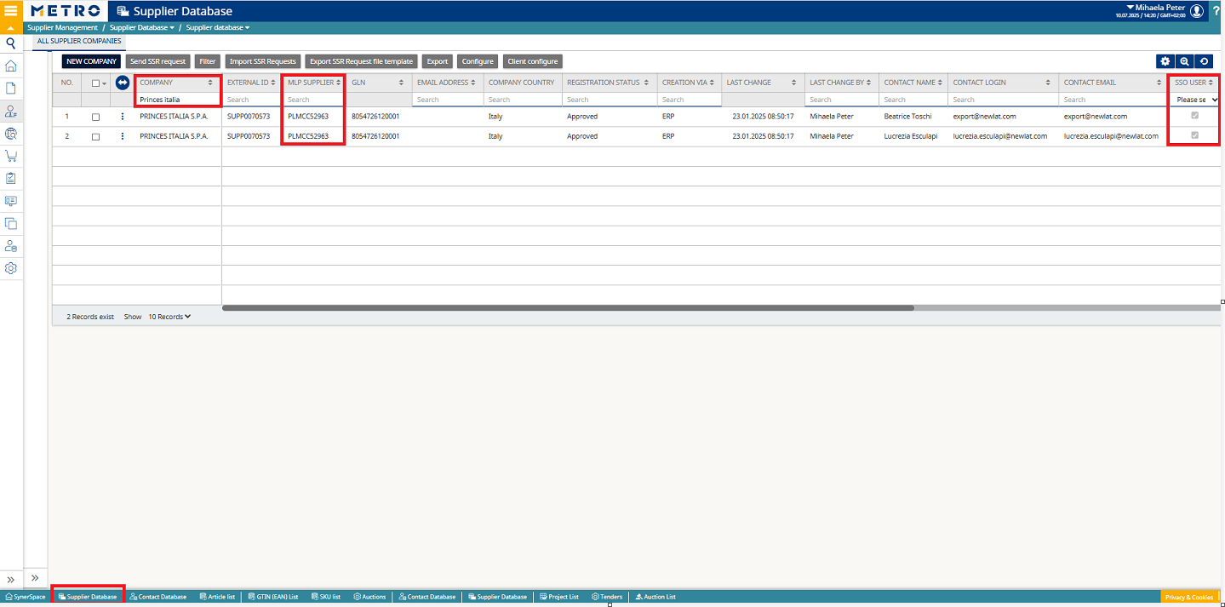This screenshot has width=1225, height=607.
Task: Click the zoom magnifier icon above the table
Action: 1184,61
